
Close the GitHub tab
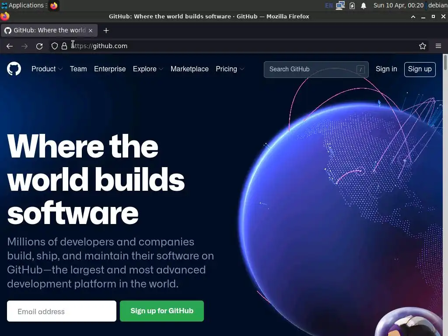[91, 31]
